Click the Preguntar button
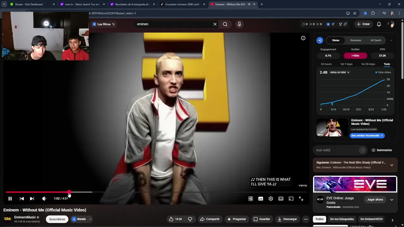The height and width of the screenshot is (227, 404). pyautogui.click(x=237, y=219)
